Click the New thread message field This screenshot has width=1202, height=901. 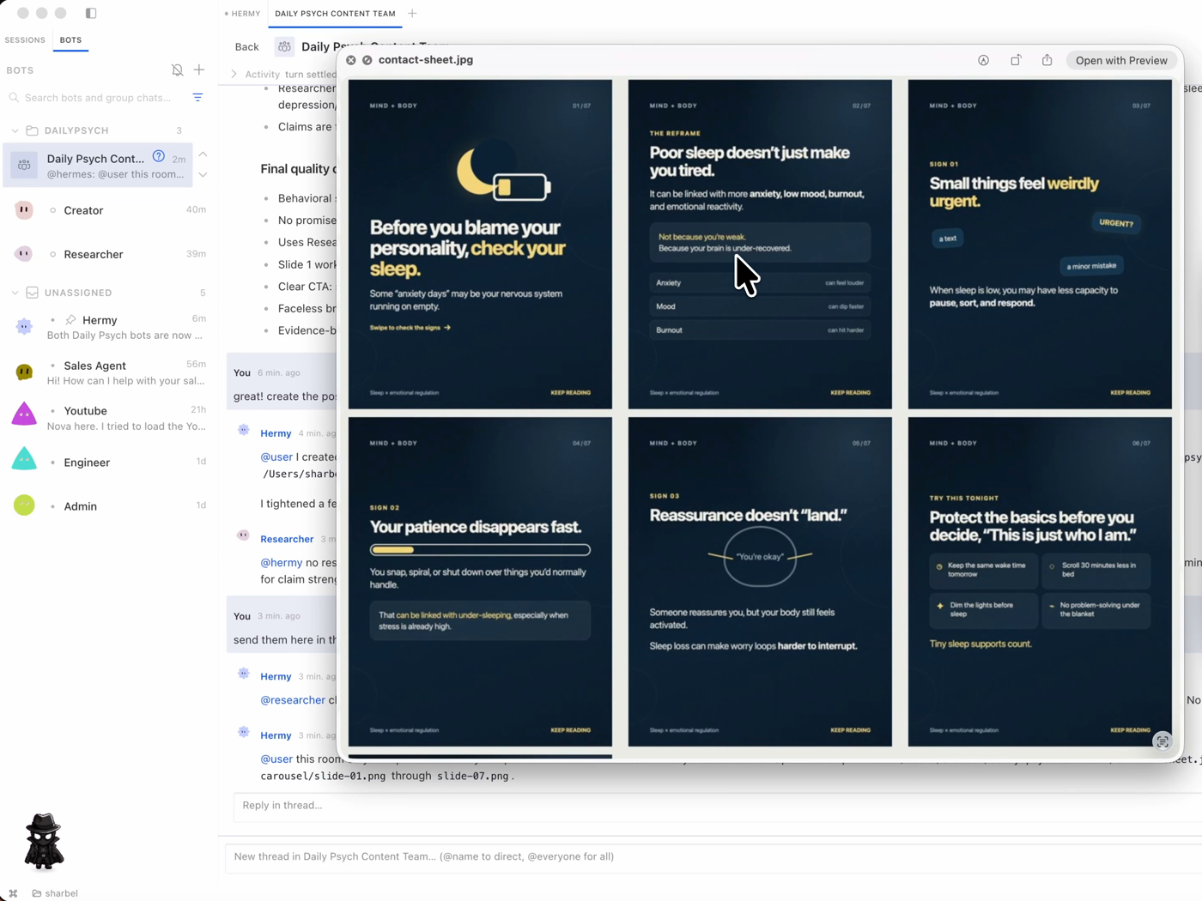(713, 857)
